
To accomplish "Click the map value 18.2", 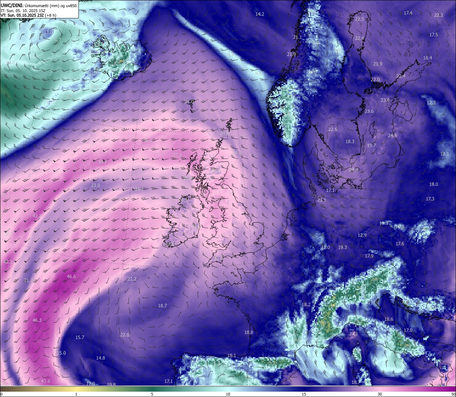I will pos(306,305).
